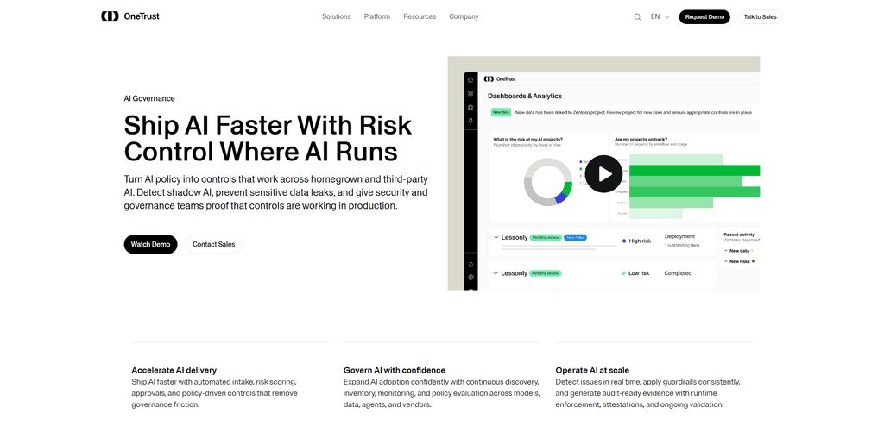Expand the Lessonly Low risk row chevron
The image size is (884, 432).
pos(496,273)
